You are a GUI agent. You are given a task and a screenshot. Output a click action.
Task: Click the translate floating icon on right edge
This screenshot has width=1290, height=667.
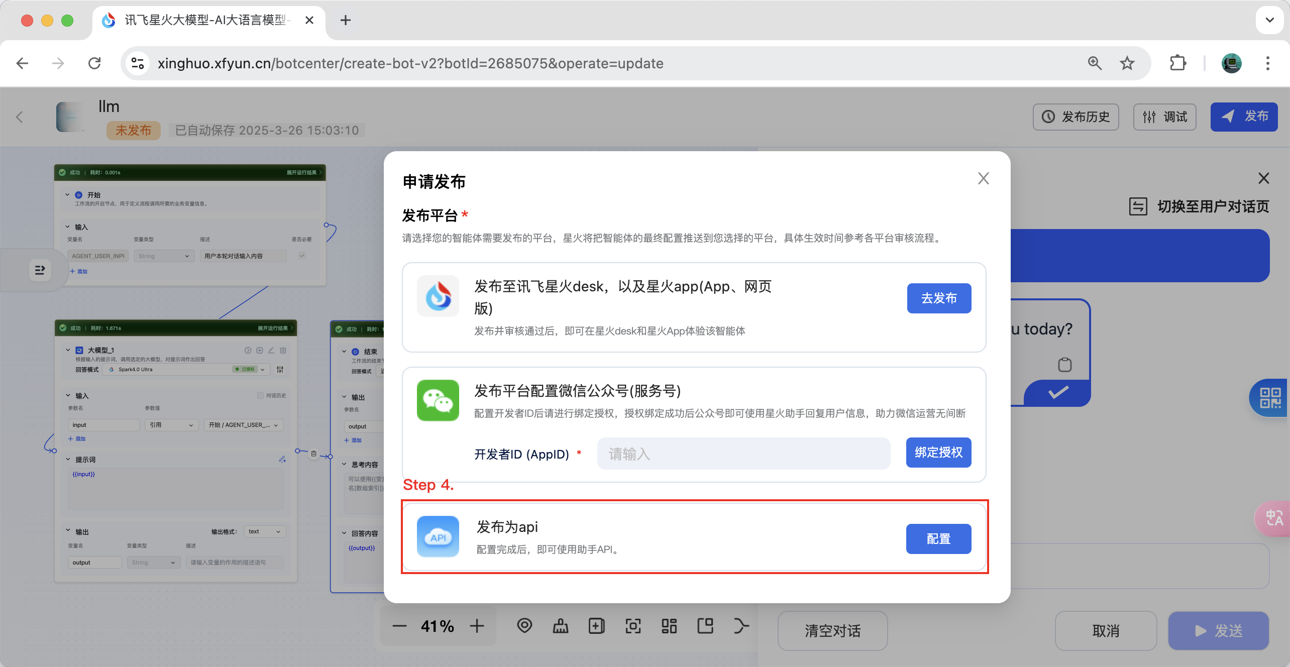click(1274, 518)
